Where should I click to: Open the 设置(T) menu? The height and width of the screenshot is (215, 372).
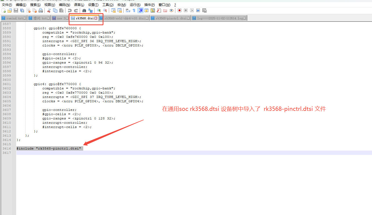(x=93, y=5)
